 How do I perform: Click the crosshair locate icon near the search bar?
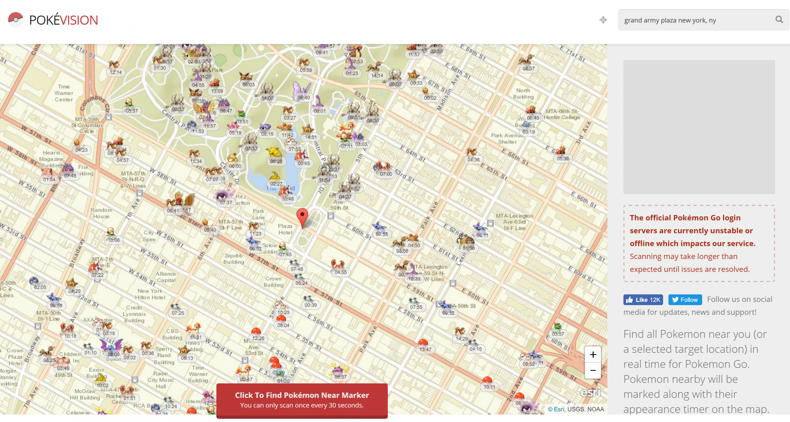pos(603,20)
